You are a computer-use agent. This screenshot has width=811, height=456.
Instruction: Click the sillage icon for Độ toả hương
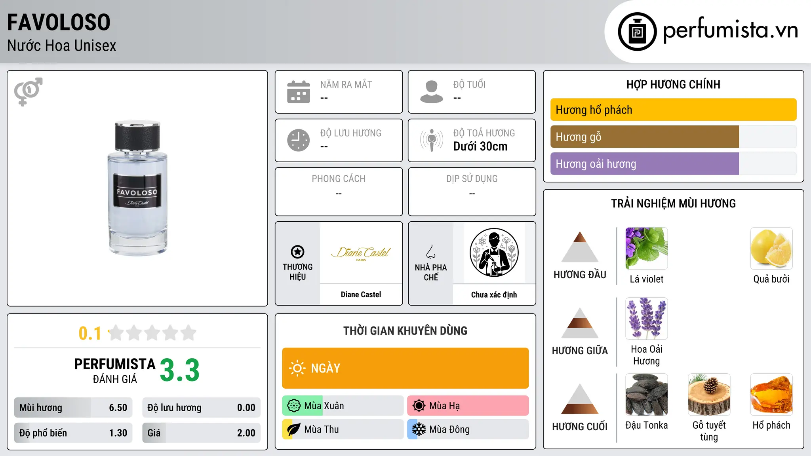coord(431,140)
